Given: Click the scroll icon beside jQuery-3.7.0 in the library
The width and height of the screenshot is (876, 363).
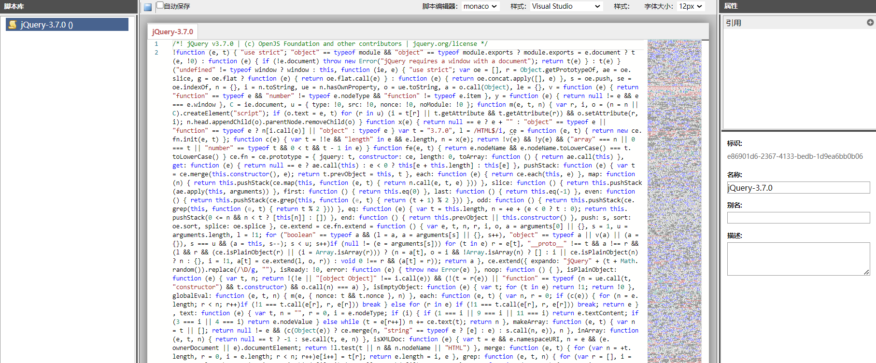Looking at the screenshot, I should click(13, 25).
